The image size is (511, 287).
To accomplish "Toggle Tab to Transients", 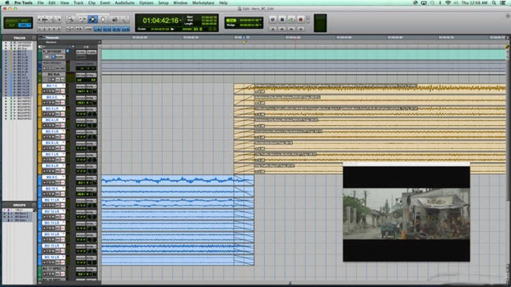I will [79, 29].
